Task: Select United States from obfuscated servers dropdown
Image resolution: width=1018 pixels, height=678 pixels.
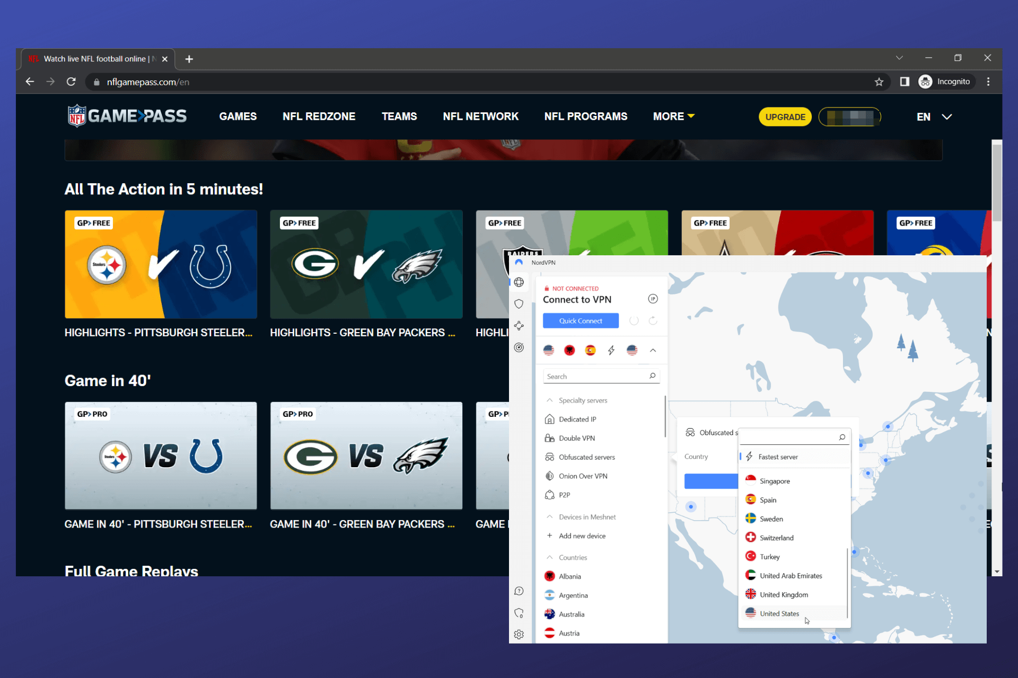Action: coord(779,613)
